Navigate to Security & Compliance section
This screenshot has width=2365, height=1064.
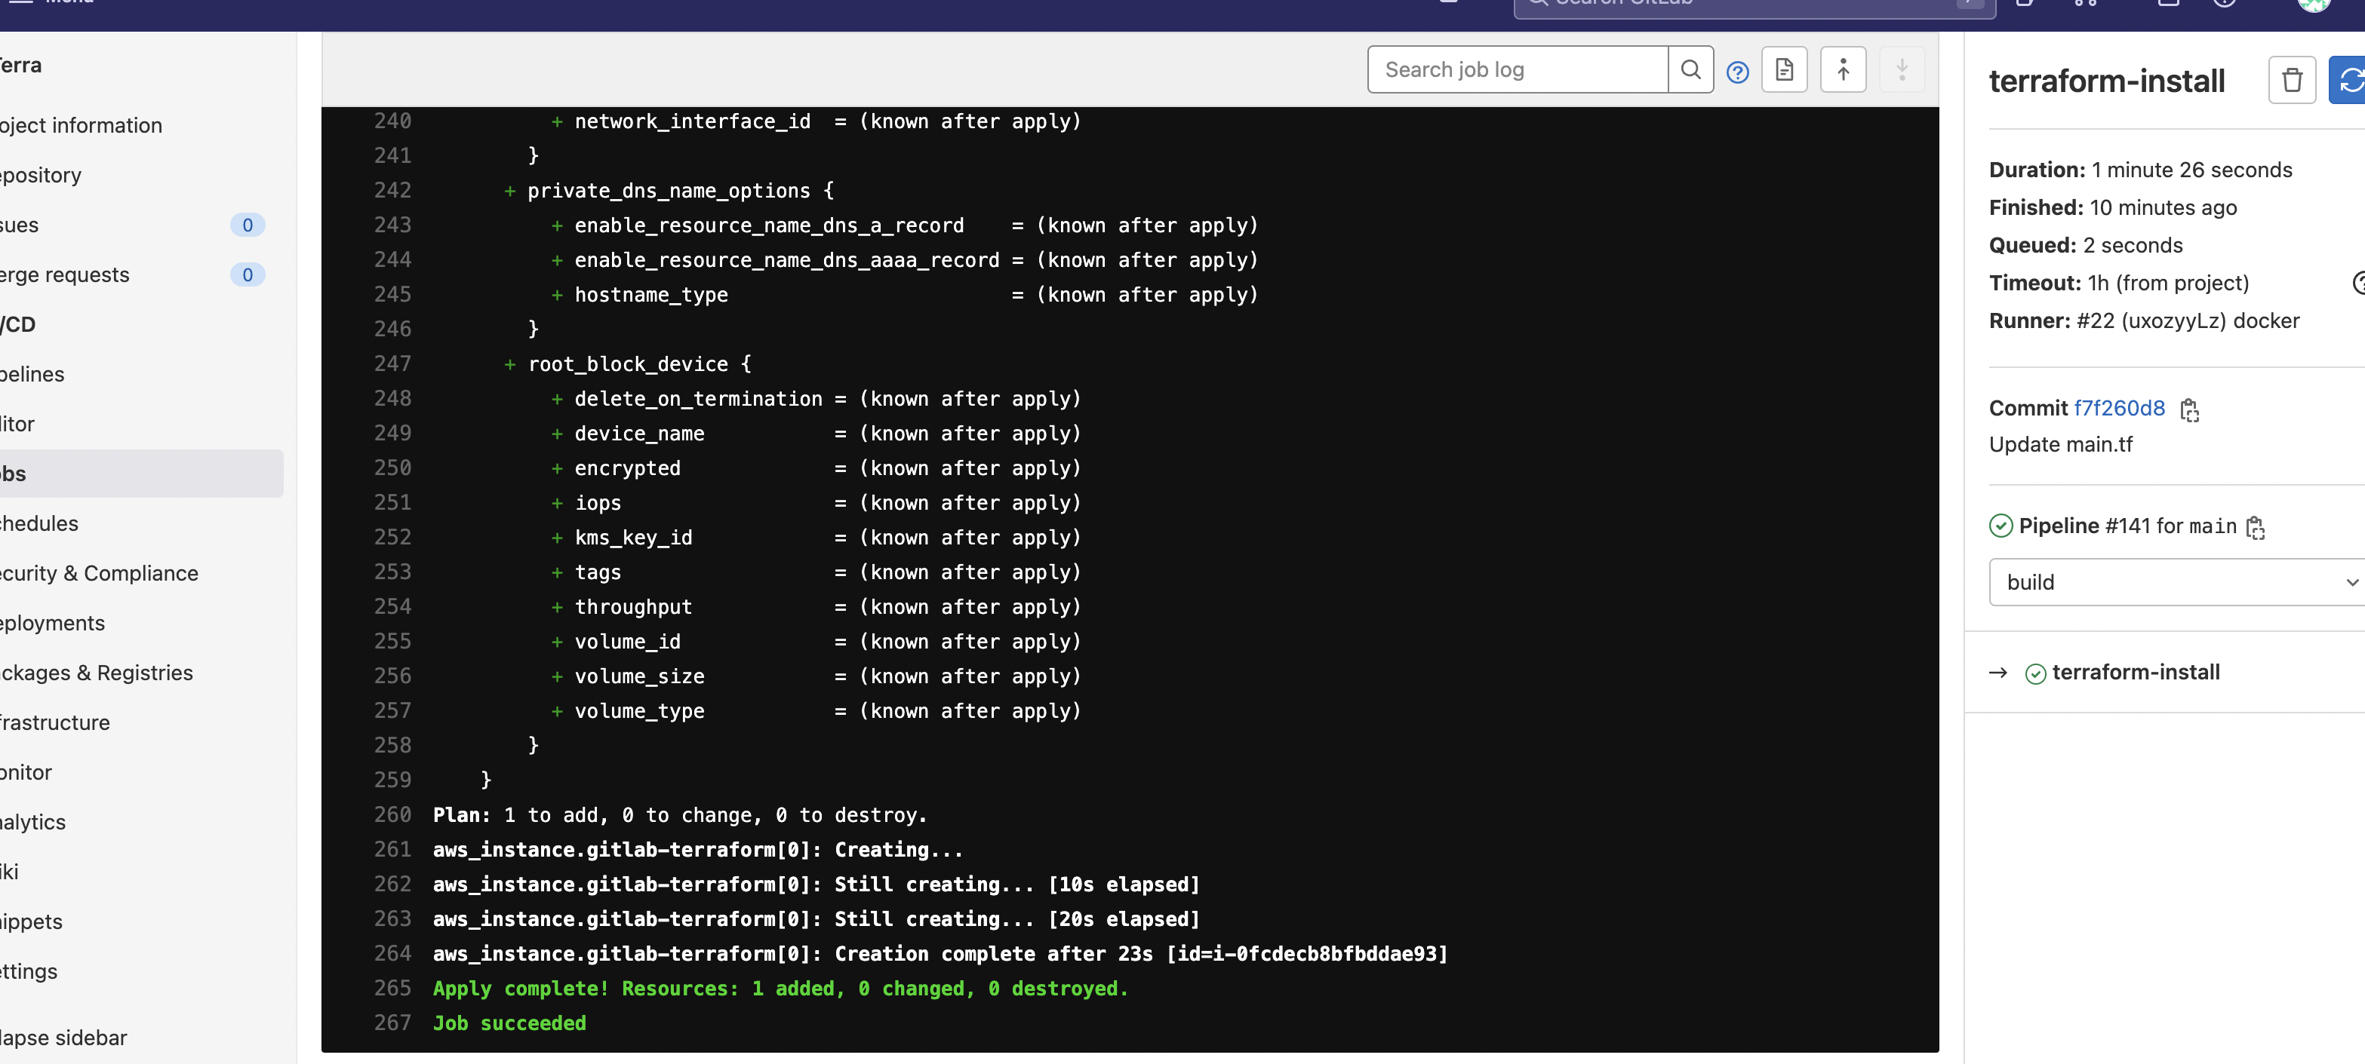click(98, 572)
